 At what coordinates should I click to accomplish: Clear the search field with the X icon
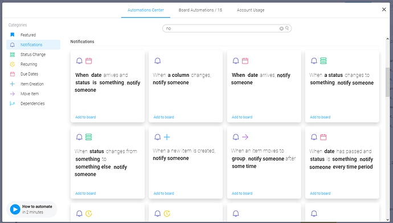281,28
